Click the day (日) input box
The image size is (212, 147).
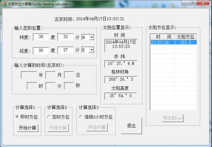tap(69, 75)
